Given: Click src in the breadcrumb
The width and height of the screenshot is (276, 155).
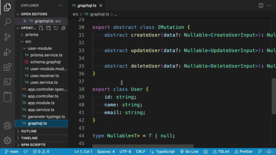Looking at the screenshot, I should click(75, 14).
